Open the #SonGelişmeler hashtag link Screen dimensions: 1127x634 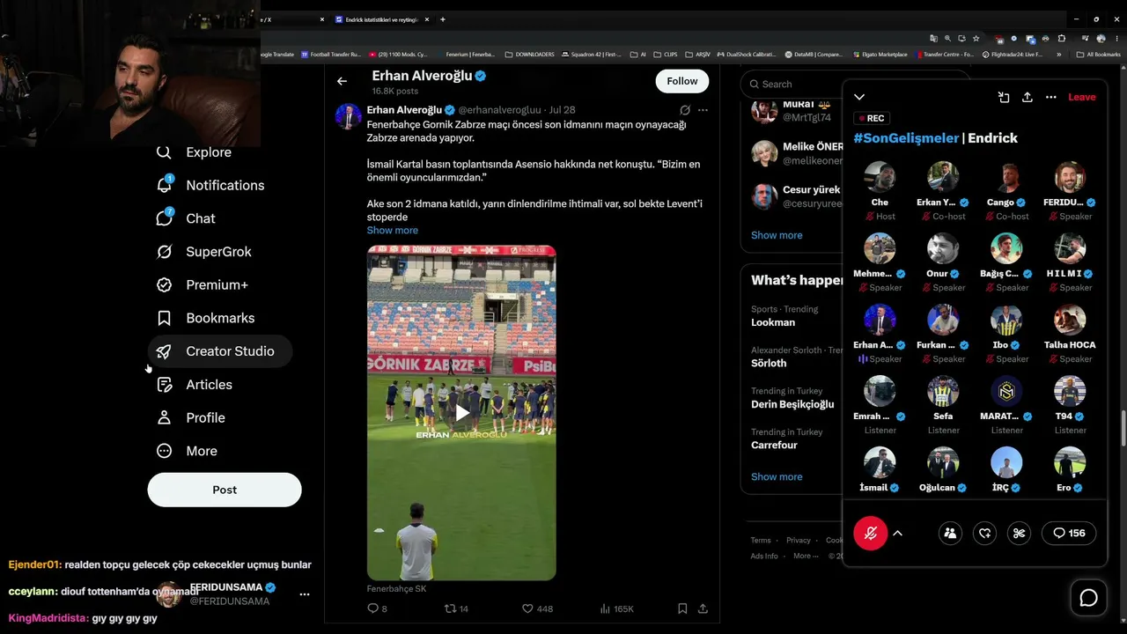pos(906,138)
